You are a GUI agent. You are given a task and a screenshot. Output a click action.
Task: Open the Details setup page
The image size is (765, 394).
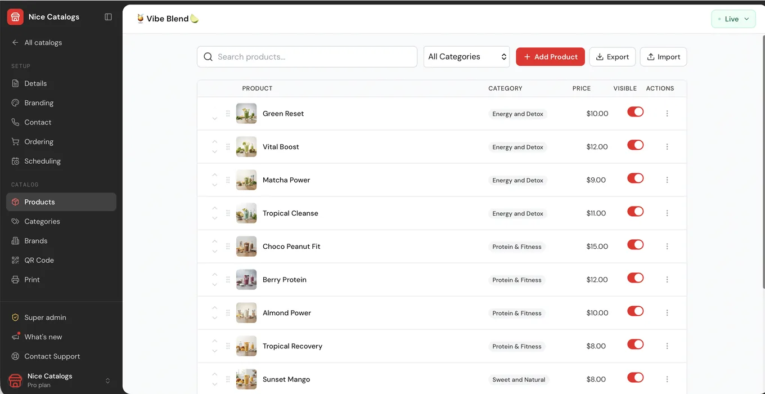(x=61, y=83)
